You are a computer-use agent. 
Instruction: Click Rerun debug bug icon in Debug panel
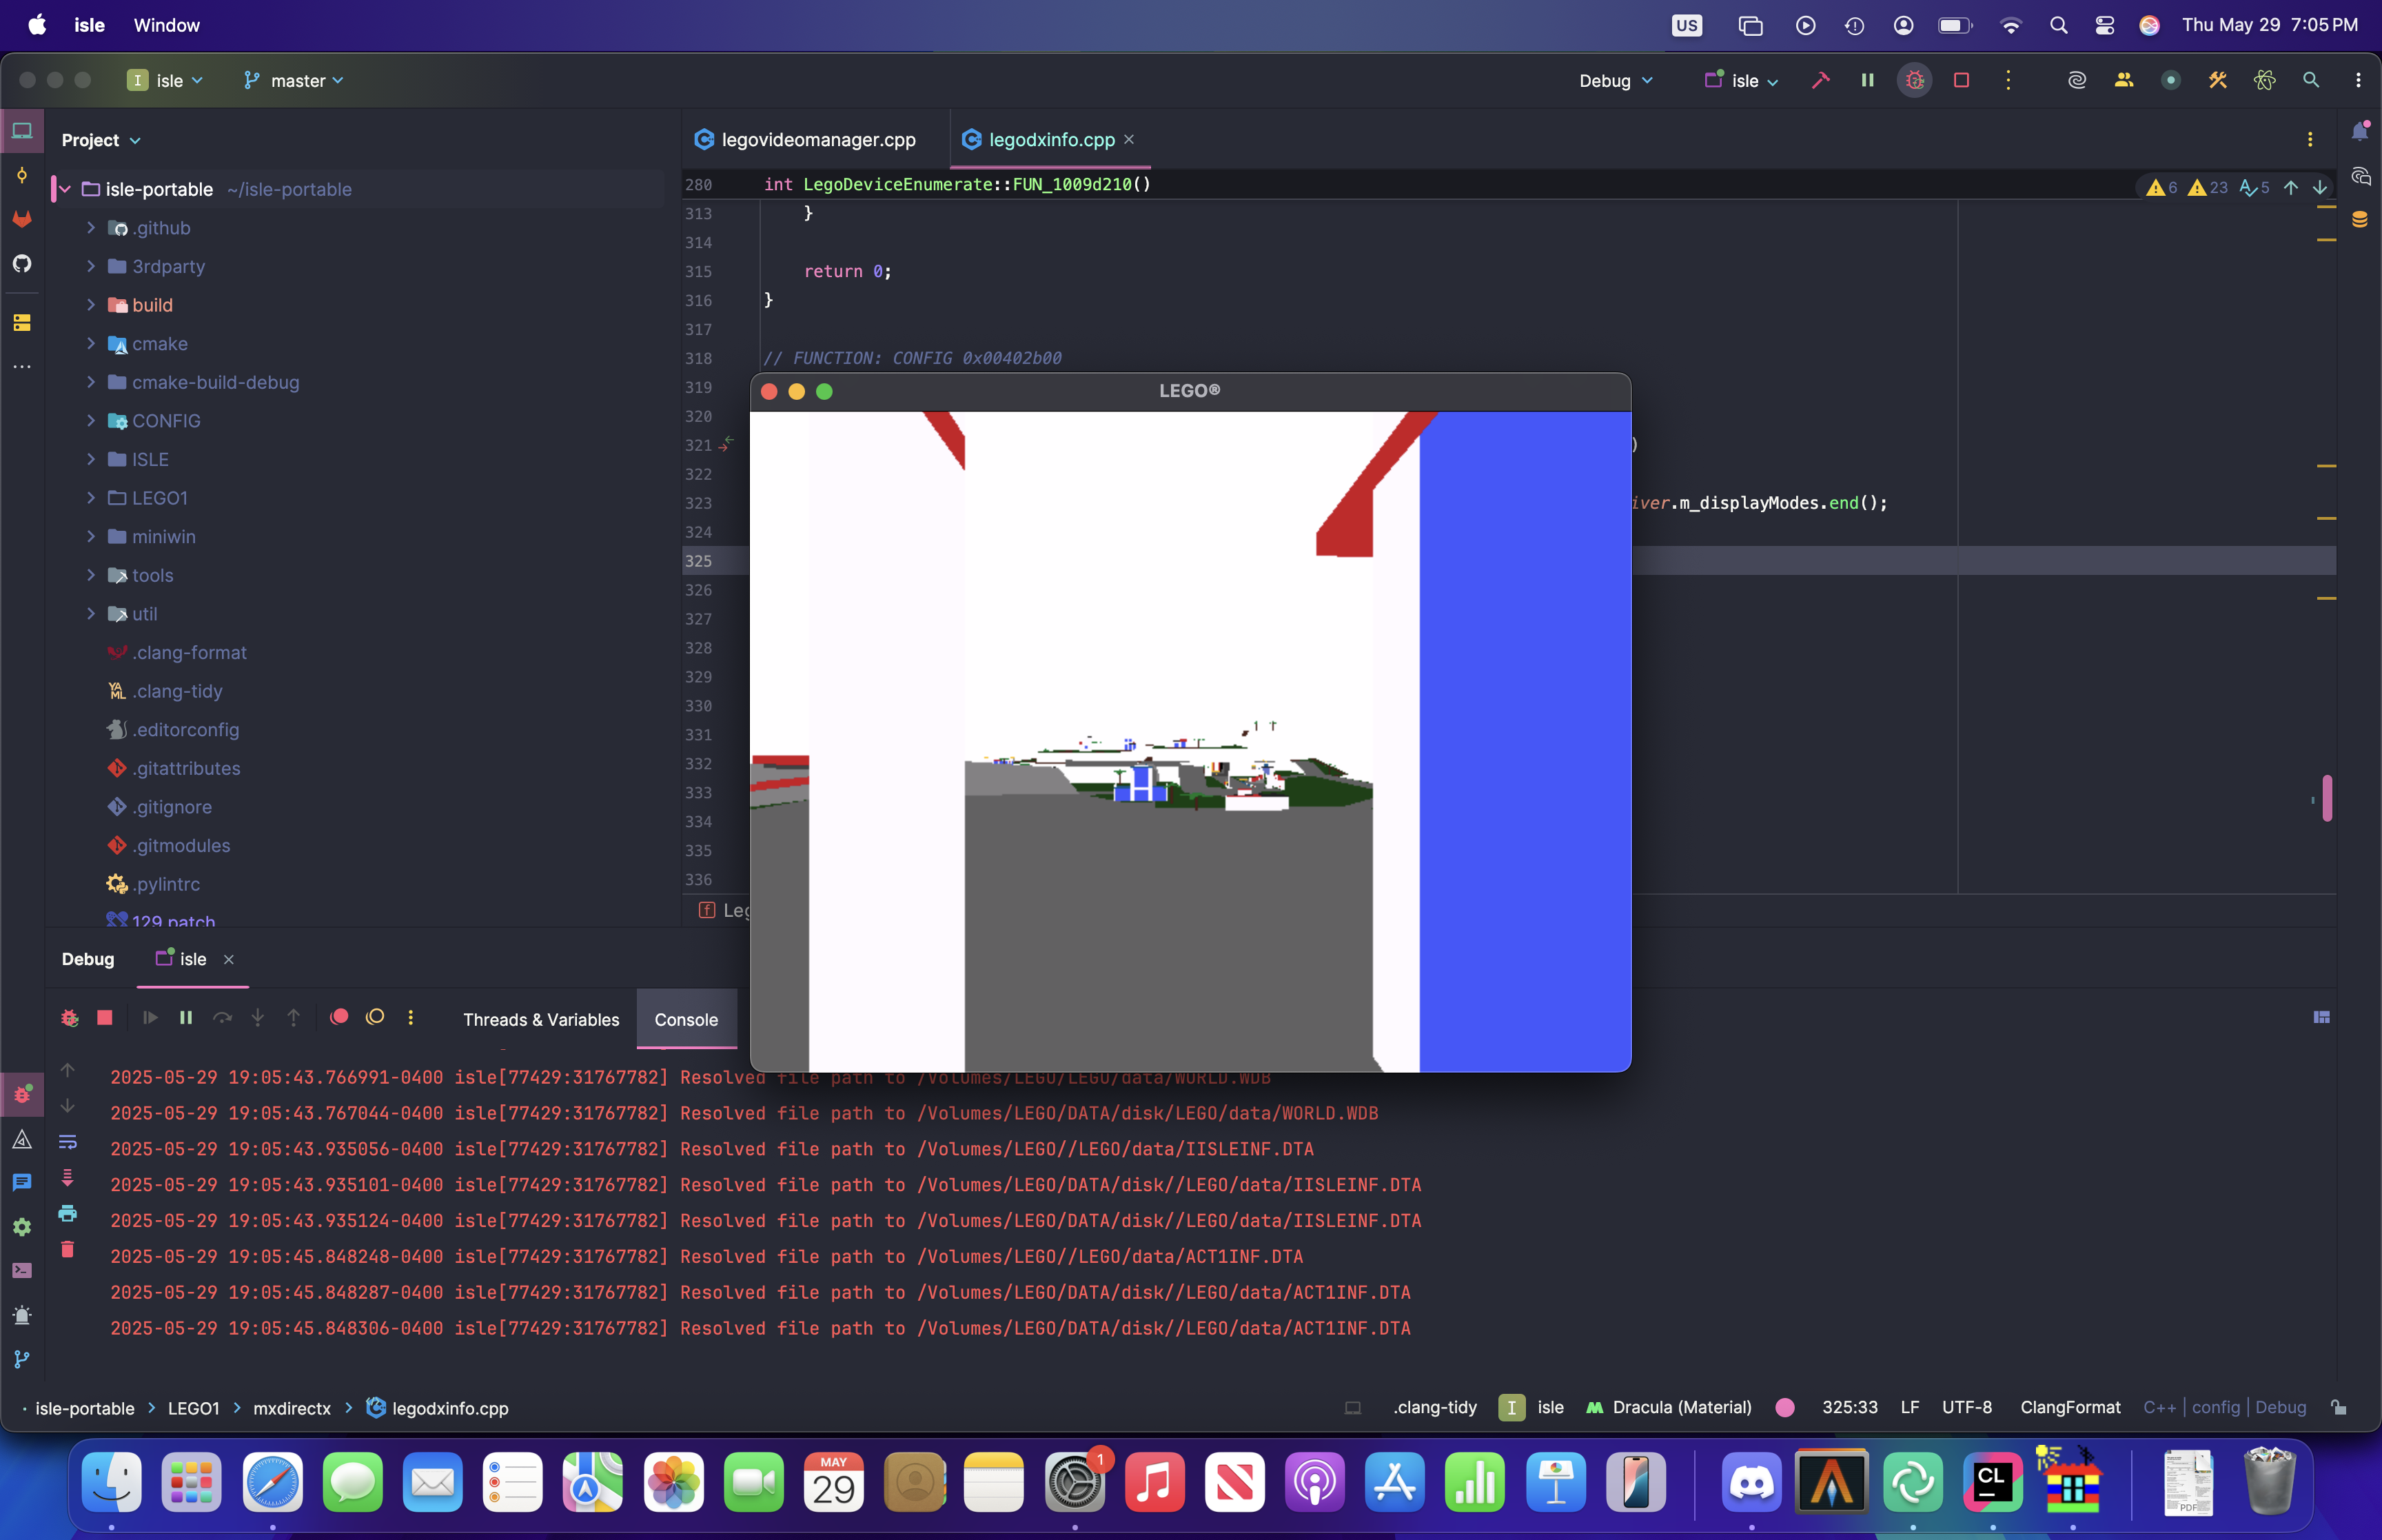tap(69, 1017)
